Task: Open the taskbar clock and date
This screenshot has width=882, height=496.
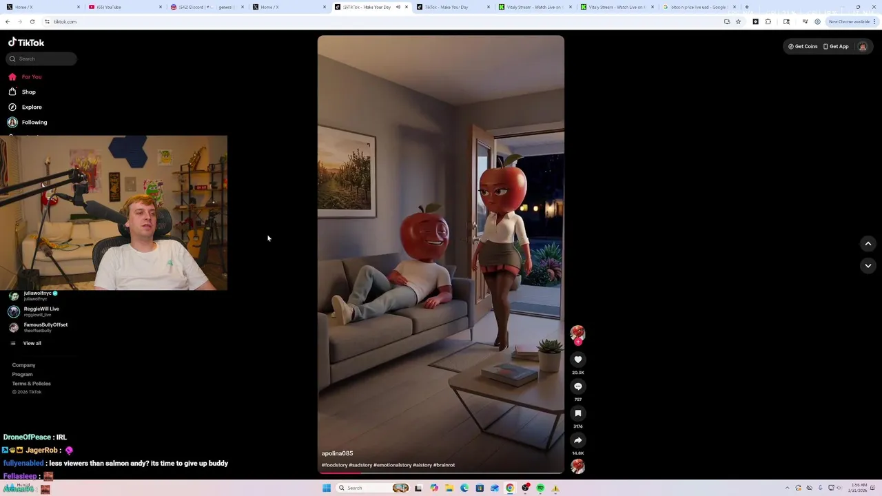Action: pyautogui.click(x=859, y=488)
